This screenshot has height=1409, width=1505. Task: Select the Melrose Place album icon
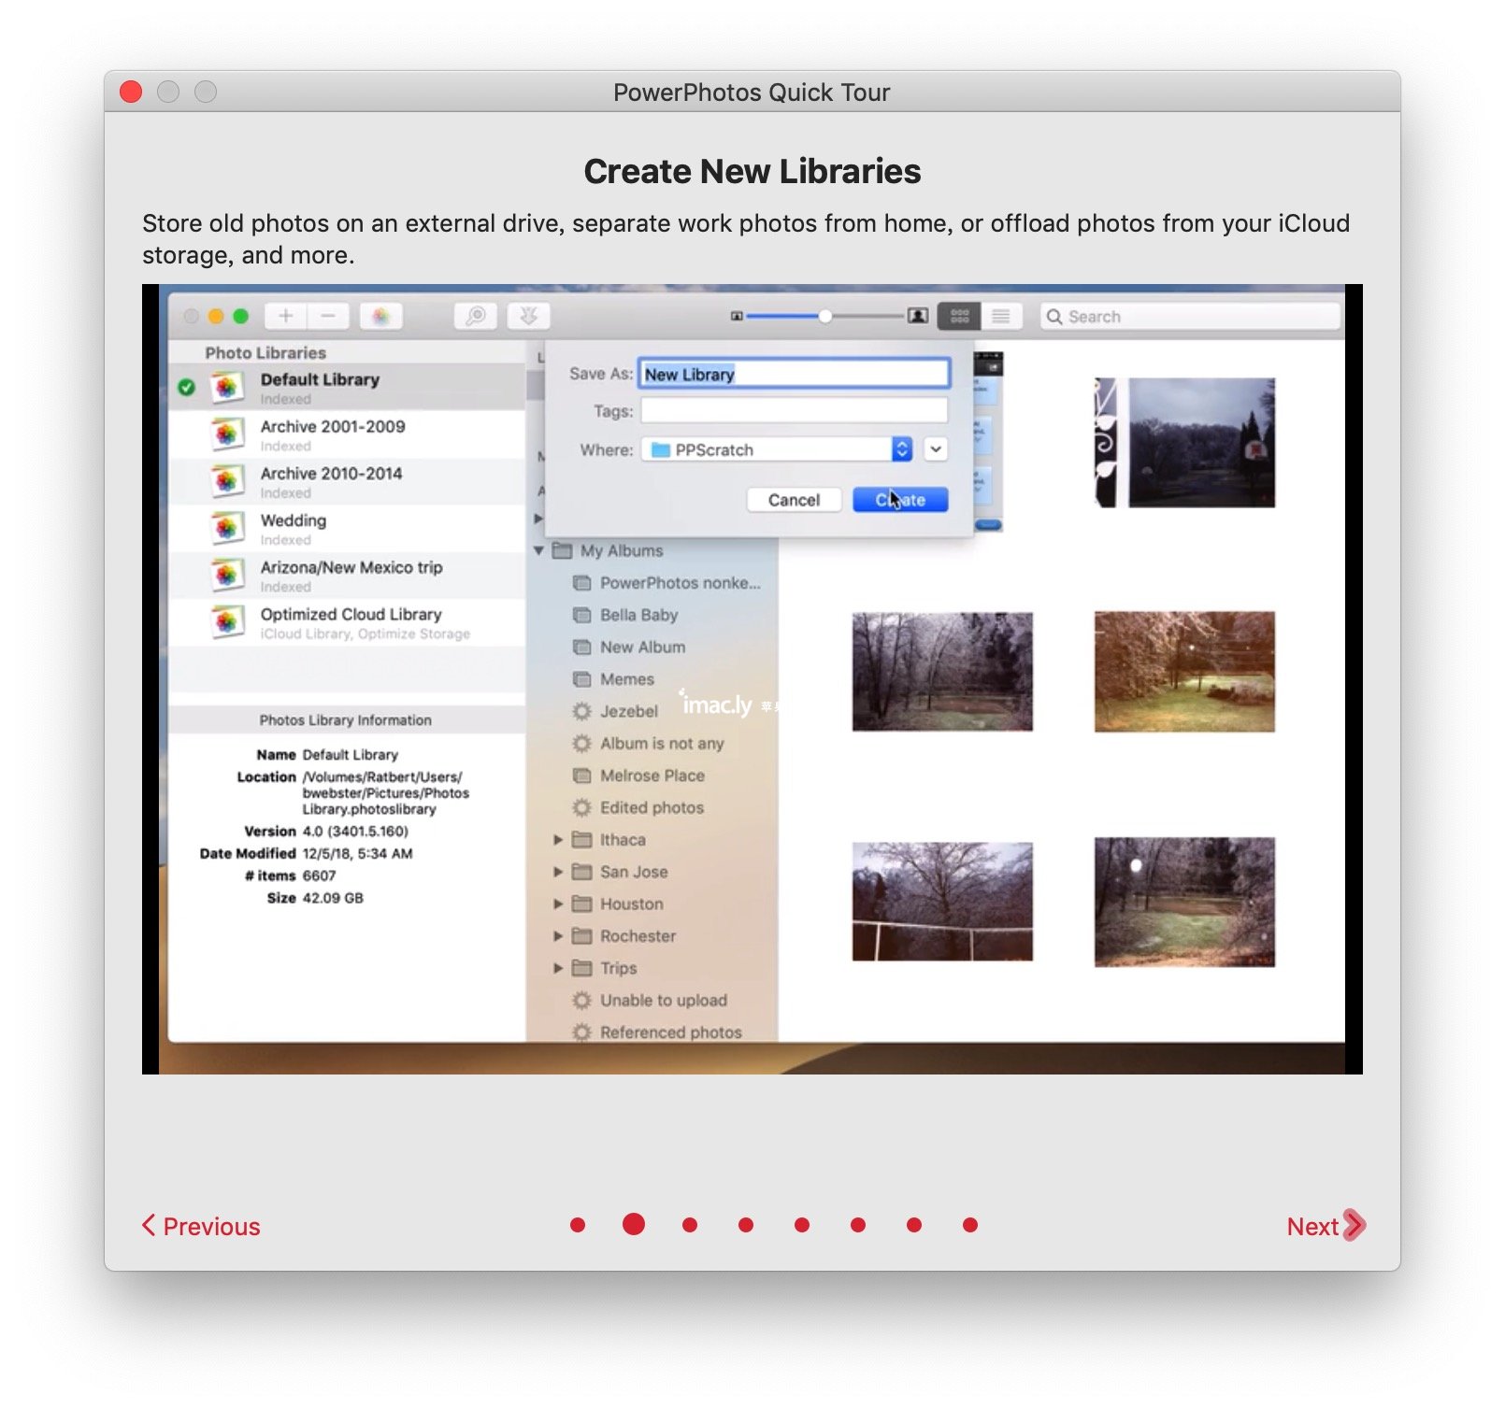click(x=581, y=776)
